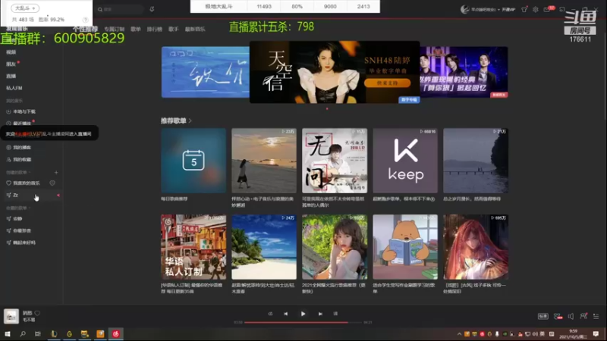
Task: Select the 专属定制 tab
Action: click(x=115, y=29)
